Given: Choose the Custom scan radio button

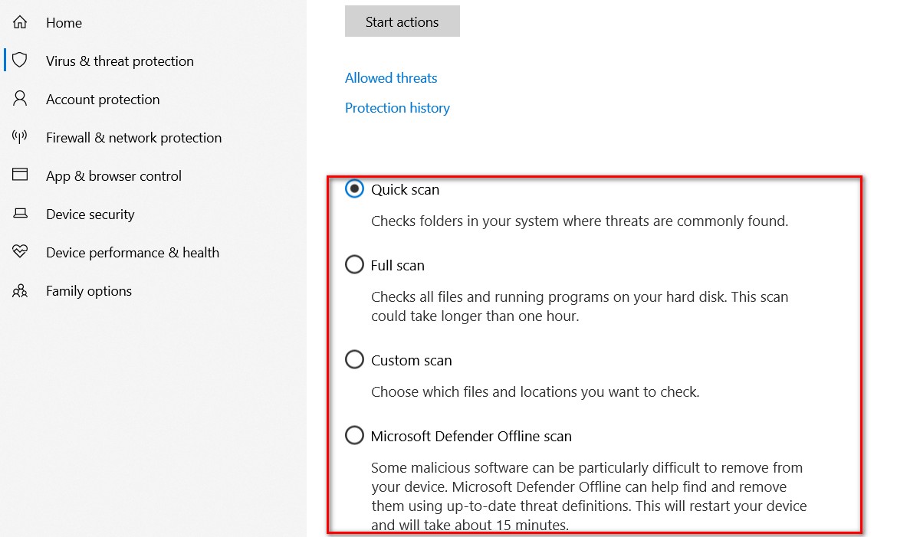Looking at the screenshot, I should point(355,359).
